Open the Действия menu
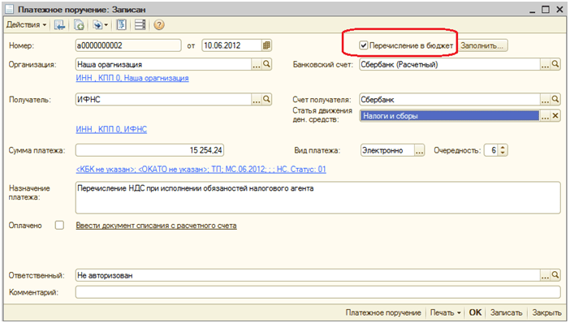This screenshot has width=570, height=323. [x=27, y=25]
